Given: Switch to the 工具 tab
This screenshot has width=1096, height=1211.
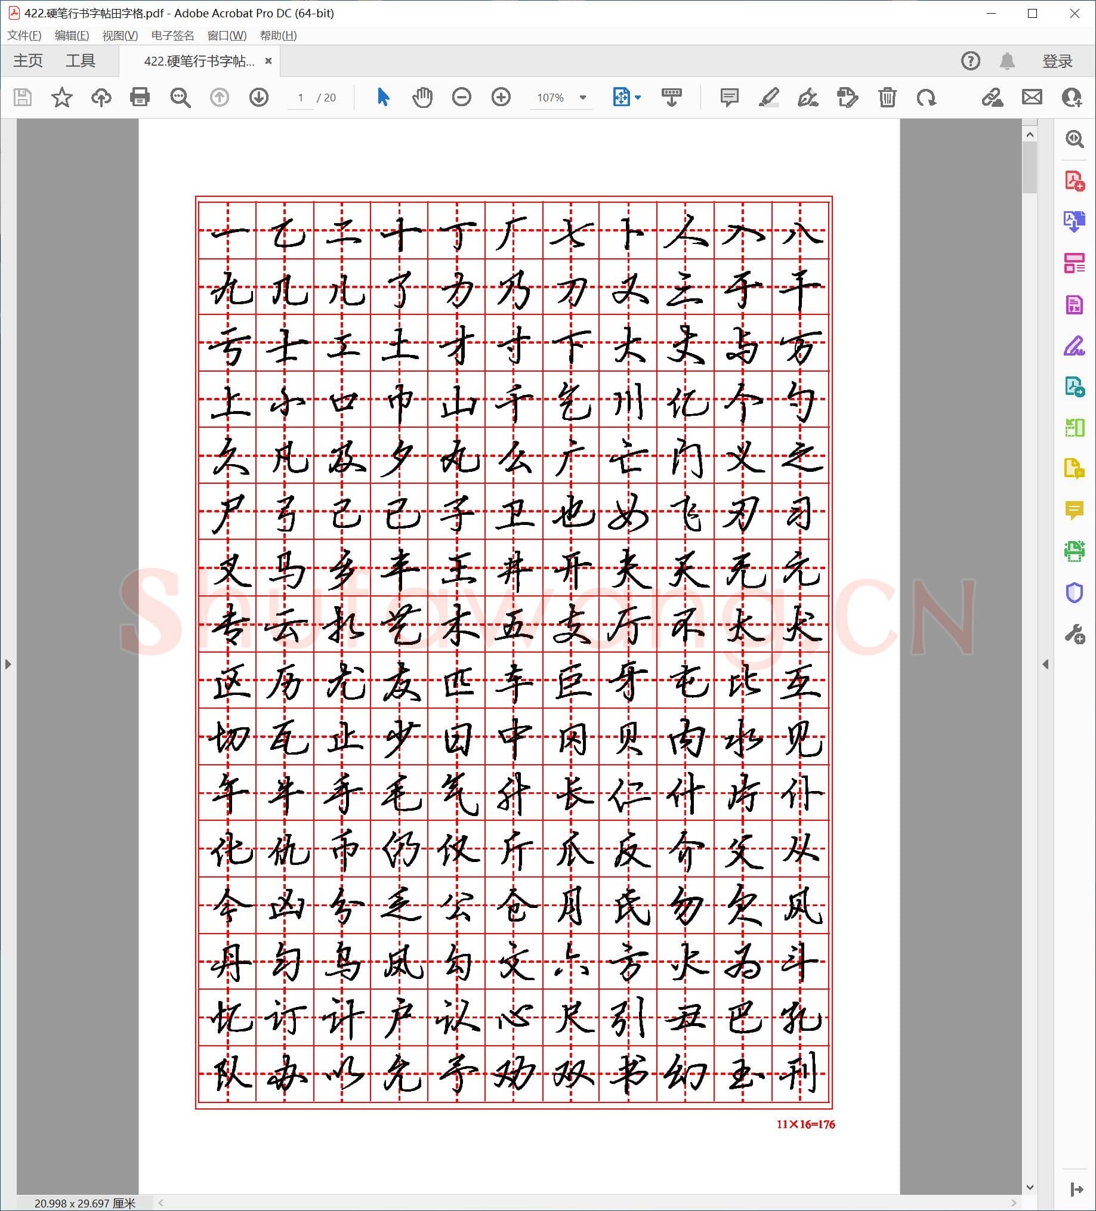Looking at the screenshot, I should point(81,61).
